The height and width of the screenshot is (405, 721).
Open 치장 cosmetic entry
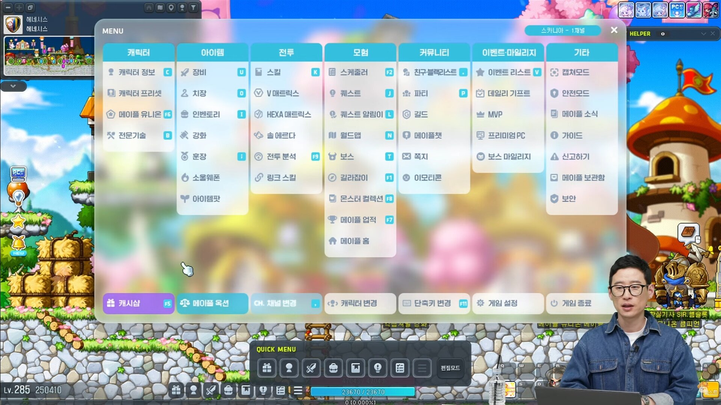[x=213, y=93]
